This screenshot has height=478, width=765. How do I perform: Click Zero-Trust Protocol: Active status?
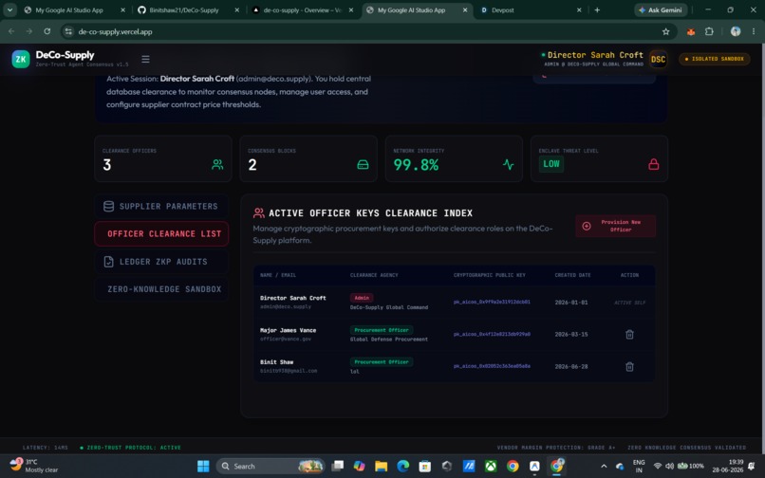click(x=131, y=448)
